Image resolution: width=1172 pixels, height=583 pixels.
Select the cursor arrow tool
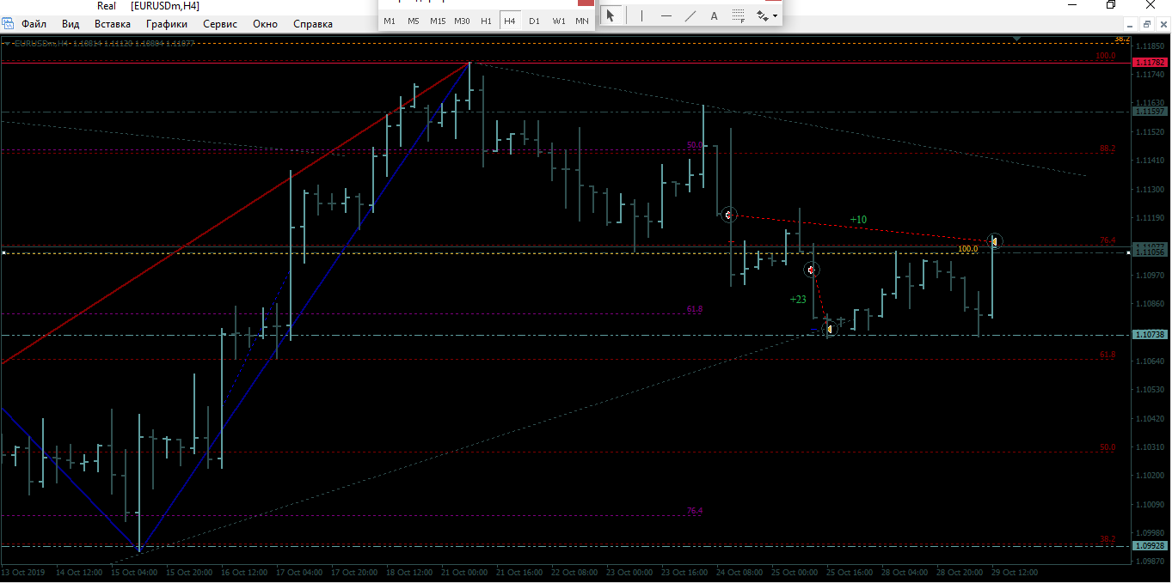click(611, 15)
